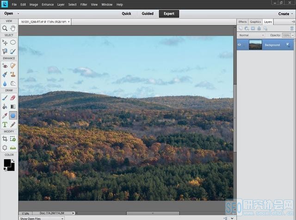This screenshot has height=220, width=296.
Task: Select the Straighten tool
Action: point(13,148)
